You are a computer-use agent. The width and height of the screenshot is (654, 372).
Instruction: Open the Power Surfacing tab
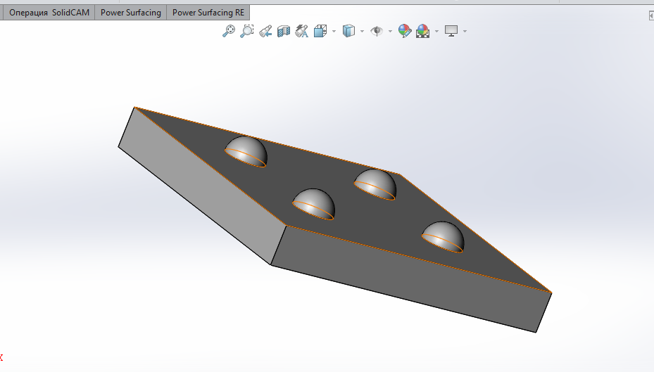[130, 13]
